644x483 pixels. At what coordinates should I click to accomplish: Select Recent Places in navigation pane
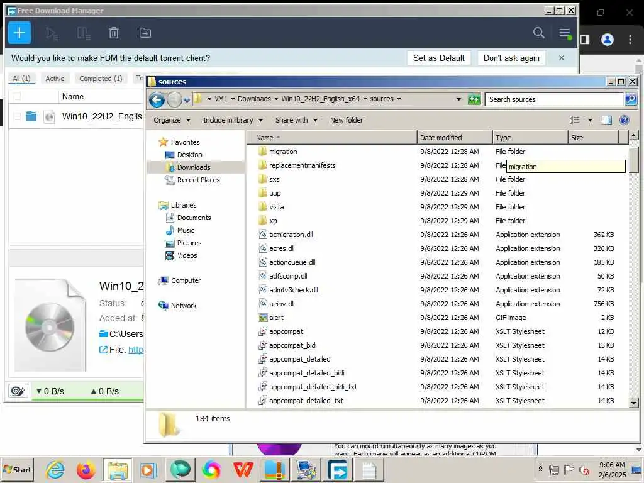(198, 180)
